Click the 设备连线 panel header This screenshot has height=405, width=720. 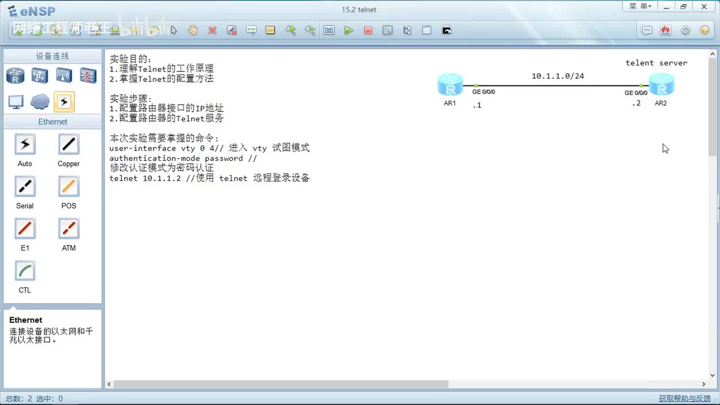52,56
